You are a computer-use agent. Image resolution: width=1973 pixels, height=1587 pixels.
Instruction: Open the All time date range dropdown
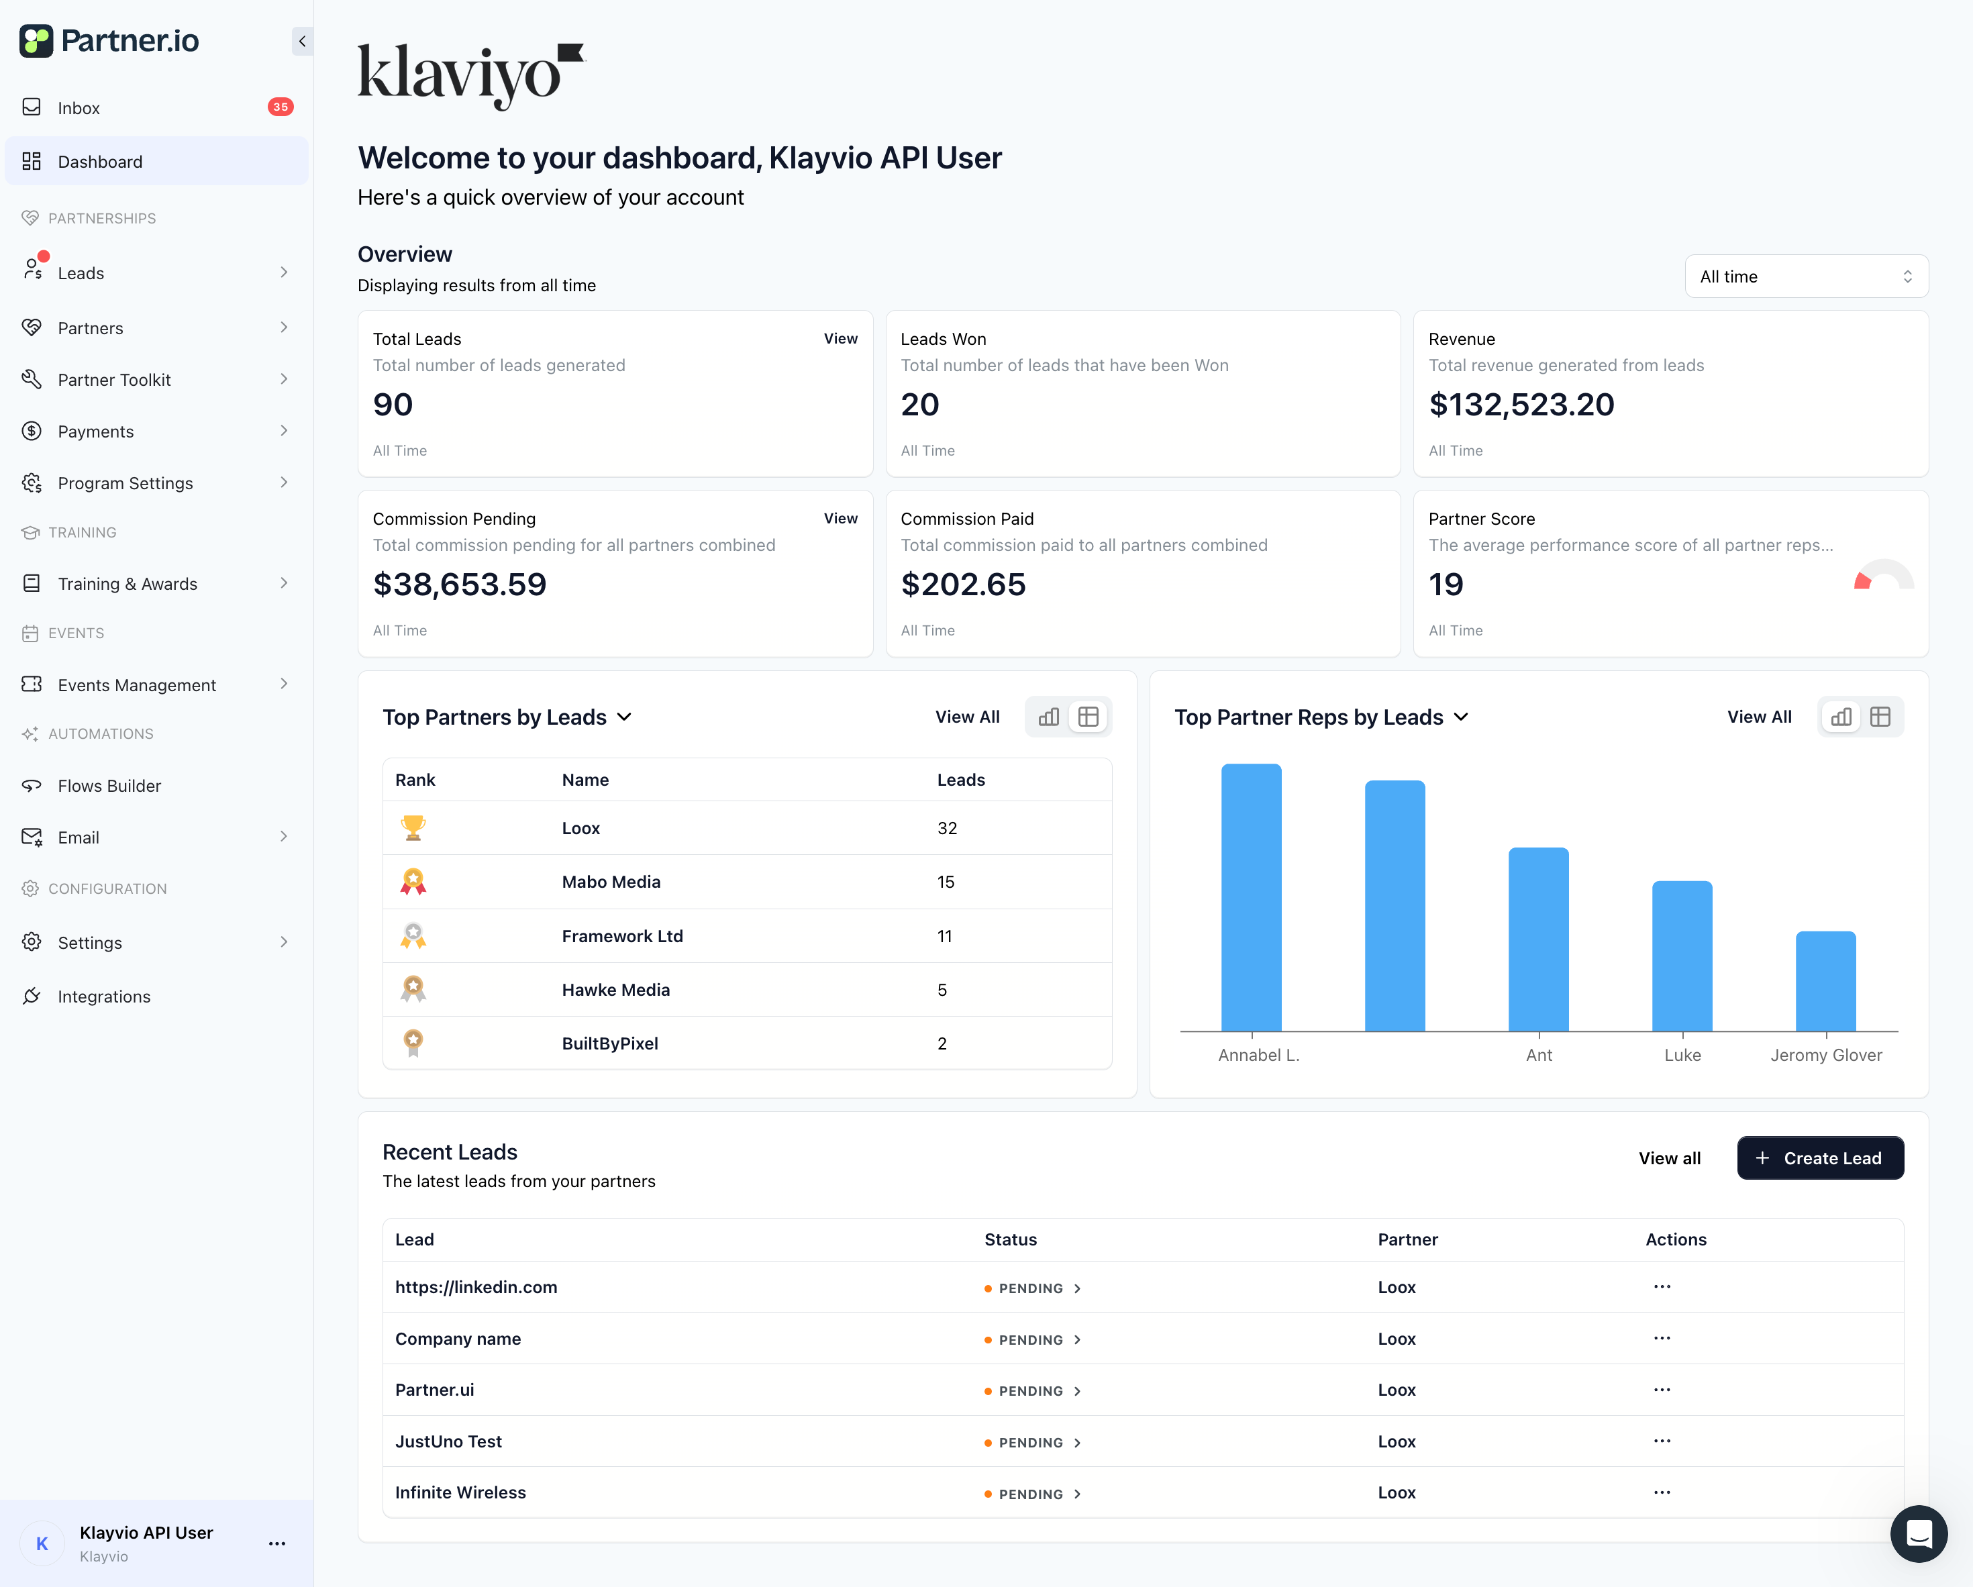click(x=1805, y=276)
